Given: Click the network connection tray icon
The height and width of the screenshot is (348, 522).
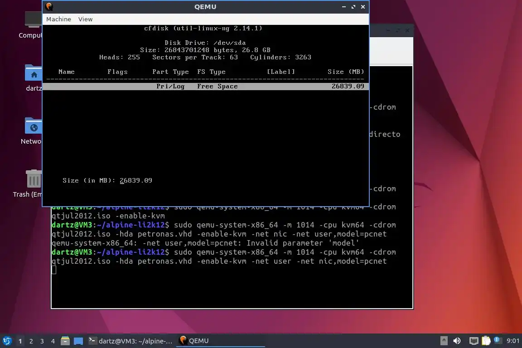Looking at the screenshot, I should (474, 341).
